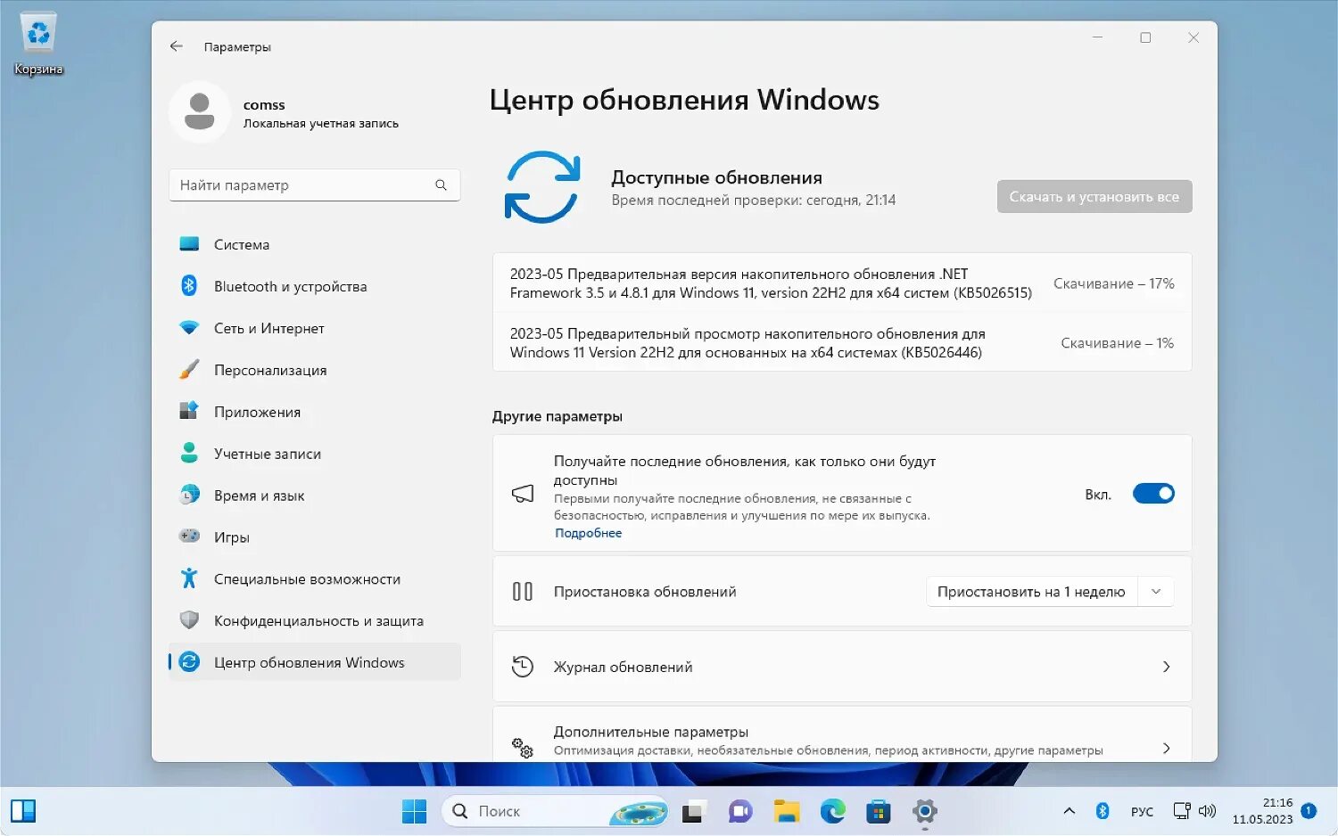Click the taskbar Поиск search box
The width and height of the screenshot is (1338, 836).
pos(555,811)
